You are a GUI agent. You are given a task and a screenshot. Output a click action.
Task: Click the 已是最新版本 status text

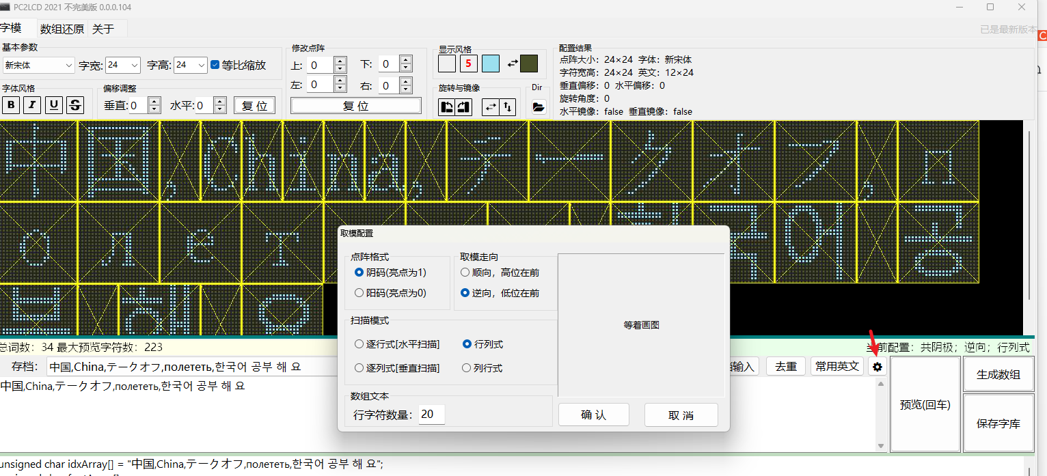(1008, 29)
